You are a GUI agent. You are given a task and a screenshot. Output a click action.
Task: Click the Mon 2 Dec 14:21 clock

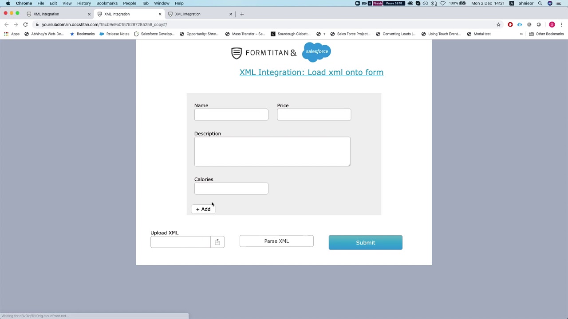488,3
